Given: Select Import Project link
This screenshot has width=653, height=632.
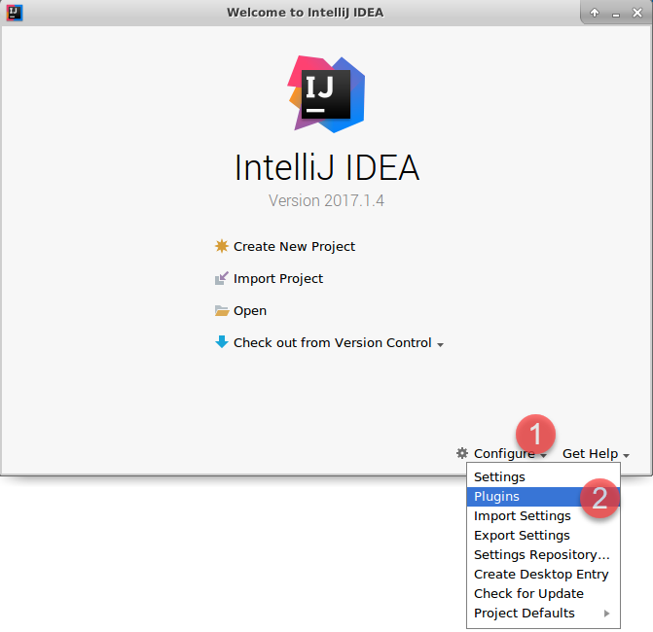Looking at the screenshot, I should (x=278, y=278).
